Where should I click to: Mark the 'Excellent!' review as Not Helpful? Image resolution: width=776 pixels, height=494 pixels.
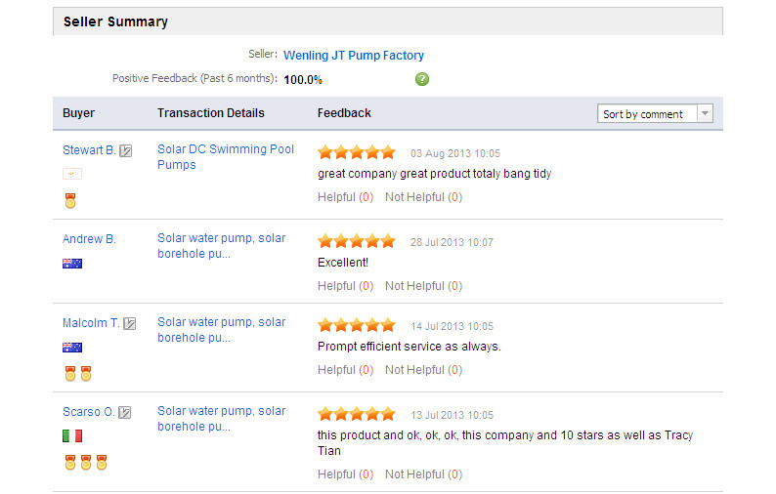[423, 286]
